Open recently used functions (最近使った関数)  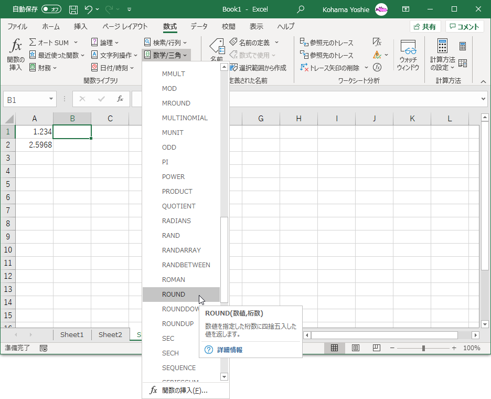tap(57, 55)
